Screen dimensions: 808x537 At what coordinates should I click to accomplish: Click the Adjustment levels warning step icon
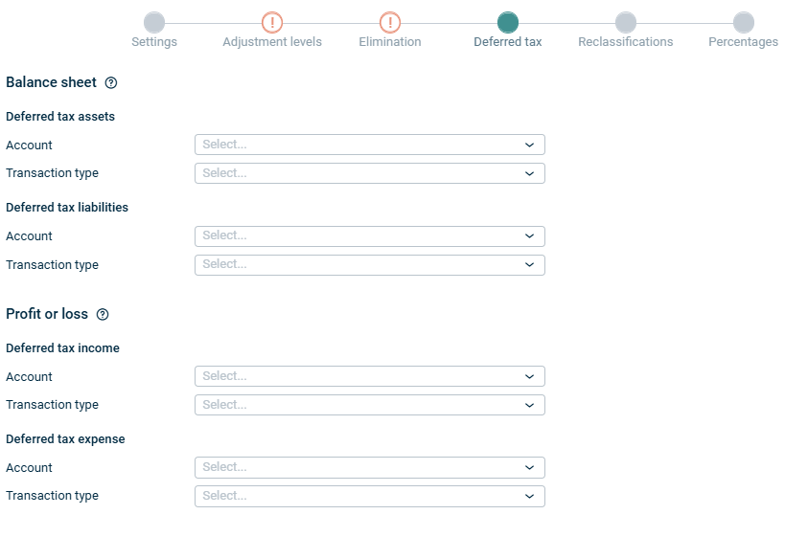point(272,22)
